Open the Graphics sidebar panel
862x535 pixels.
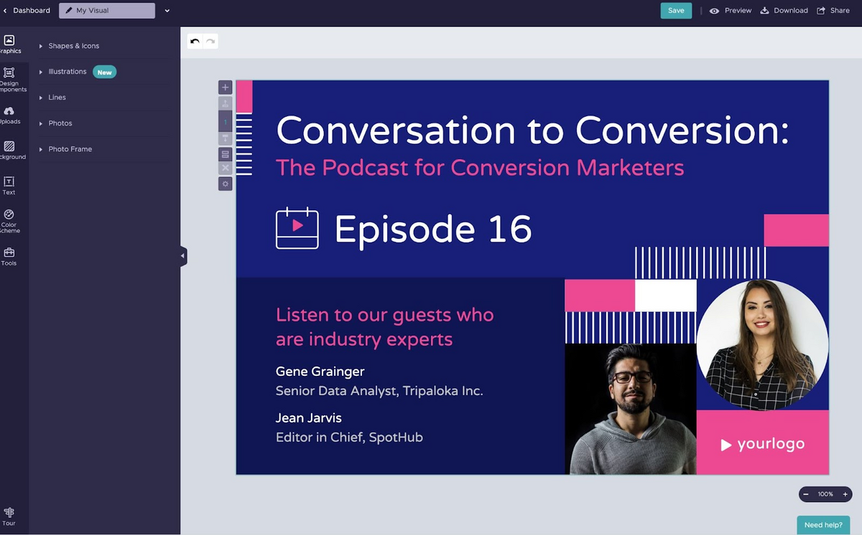tap(9, 44)
